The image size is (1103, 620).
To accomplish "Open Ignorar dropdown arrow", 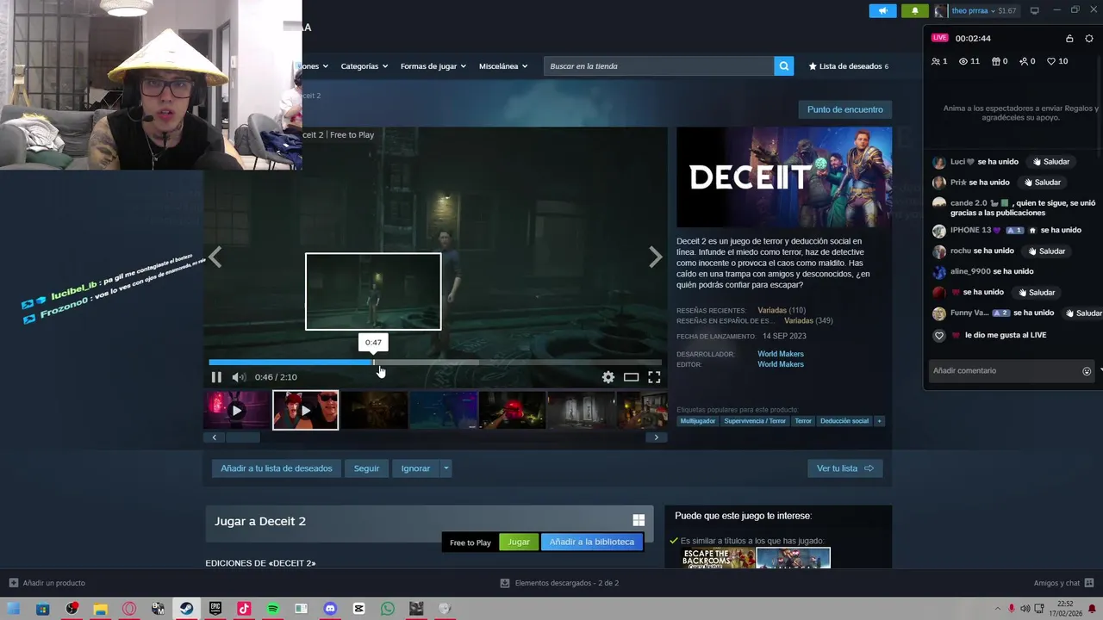I will click(446, 468).
